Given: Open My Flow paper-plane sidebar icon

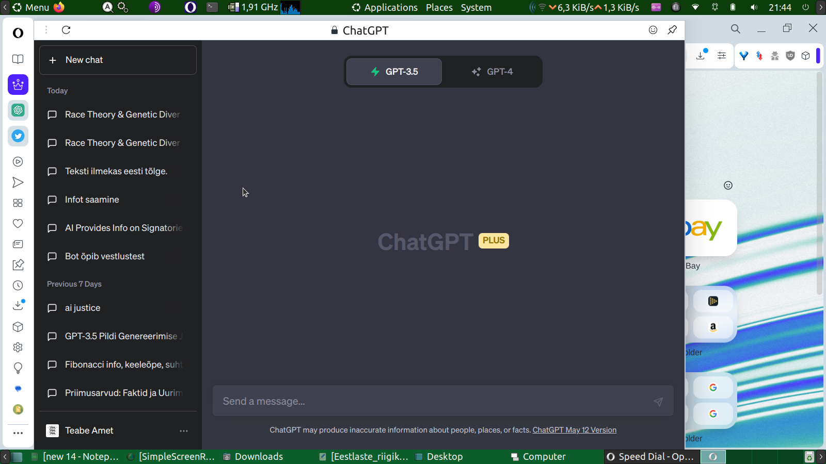Looking at the screenshot, I should tap(18, 183).
